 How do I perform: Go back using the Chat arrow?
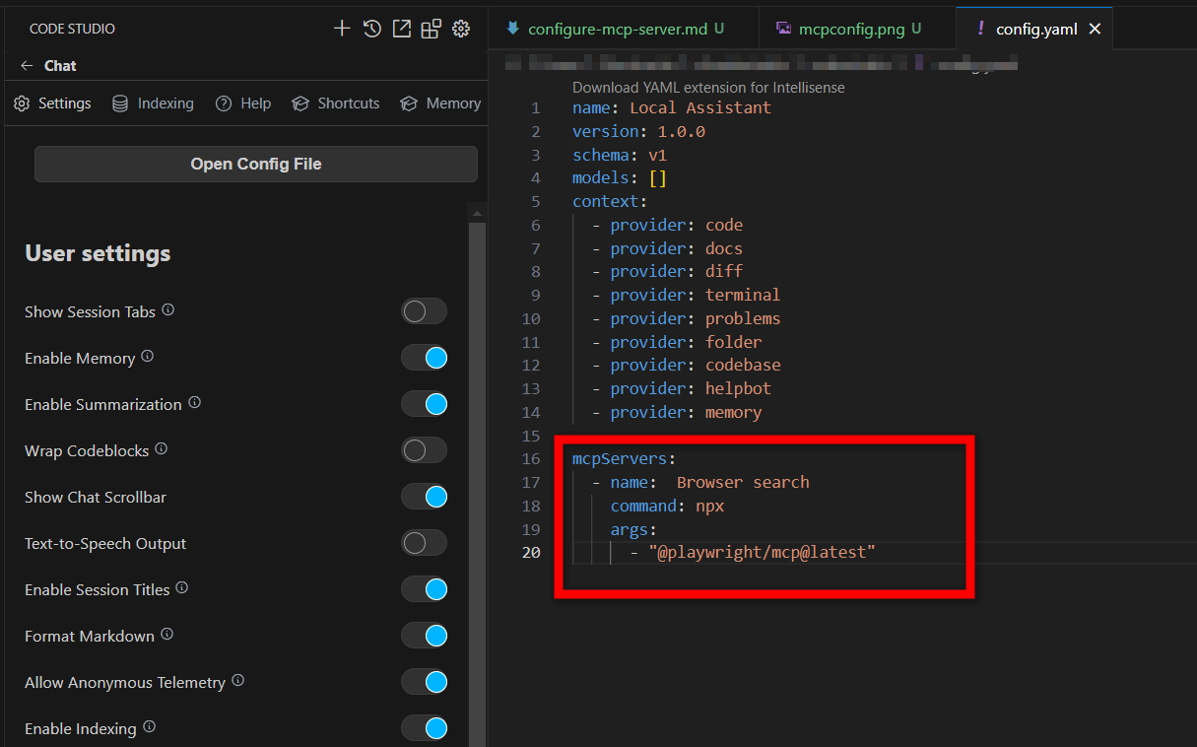pos(27,66)
